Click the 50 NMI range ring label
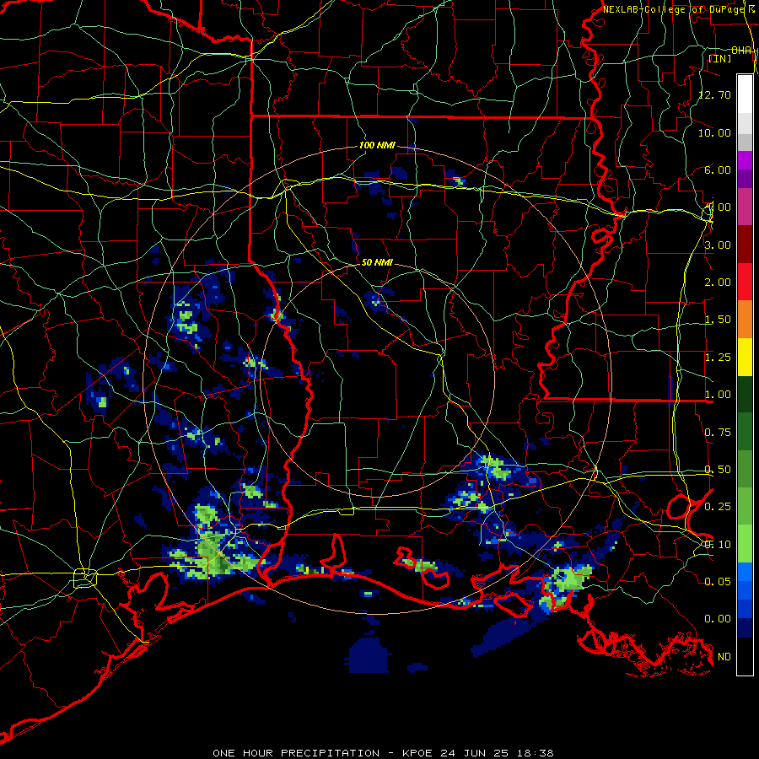 [x=377, y=262]
